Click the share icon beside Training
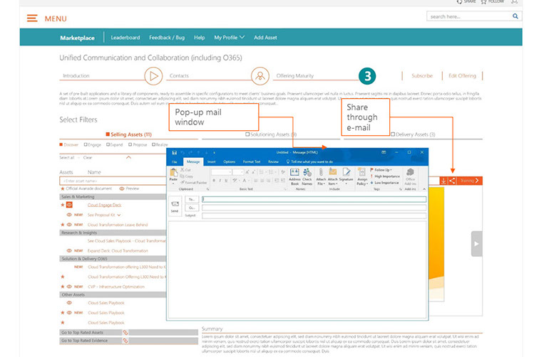Screen dimensions: 544x357 pos(452,181)
